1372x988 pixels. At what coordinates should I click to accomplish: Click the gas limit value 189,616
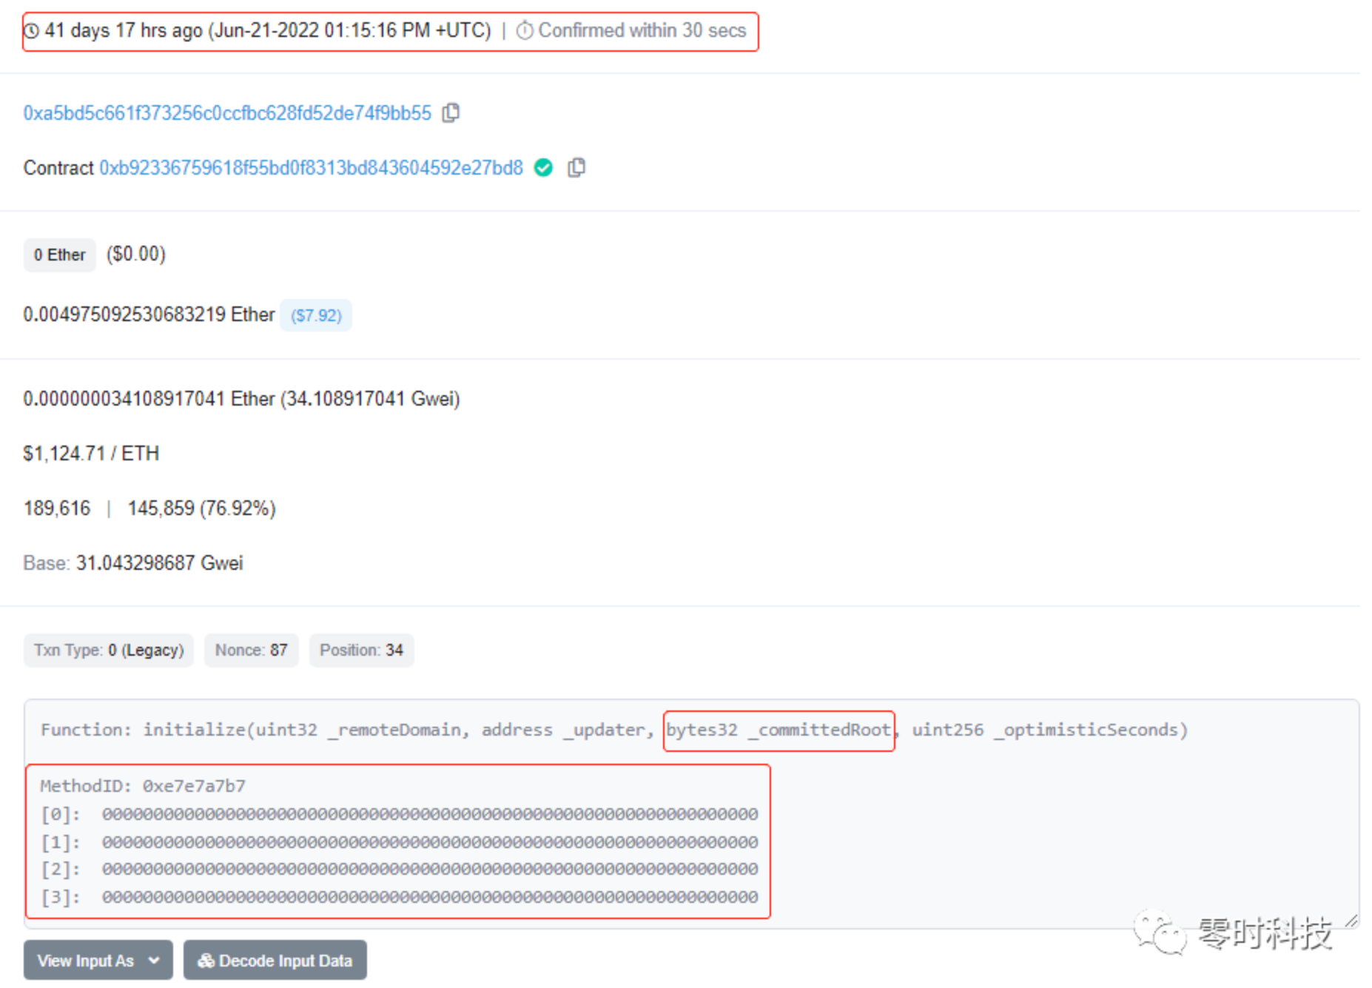click(x=57, y=508)
